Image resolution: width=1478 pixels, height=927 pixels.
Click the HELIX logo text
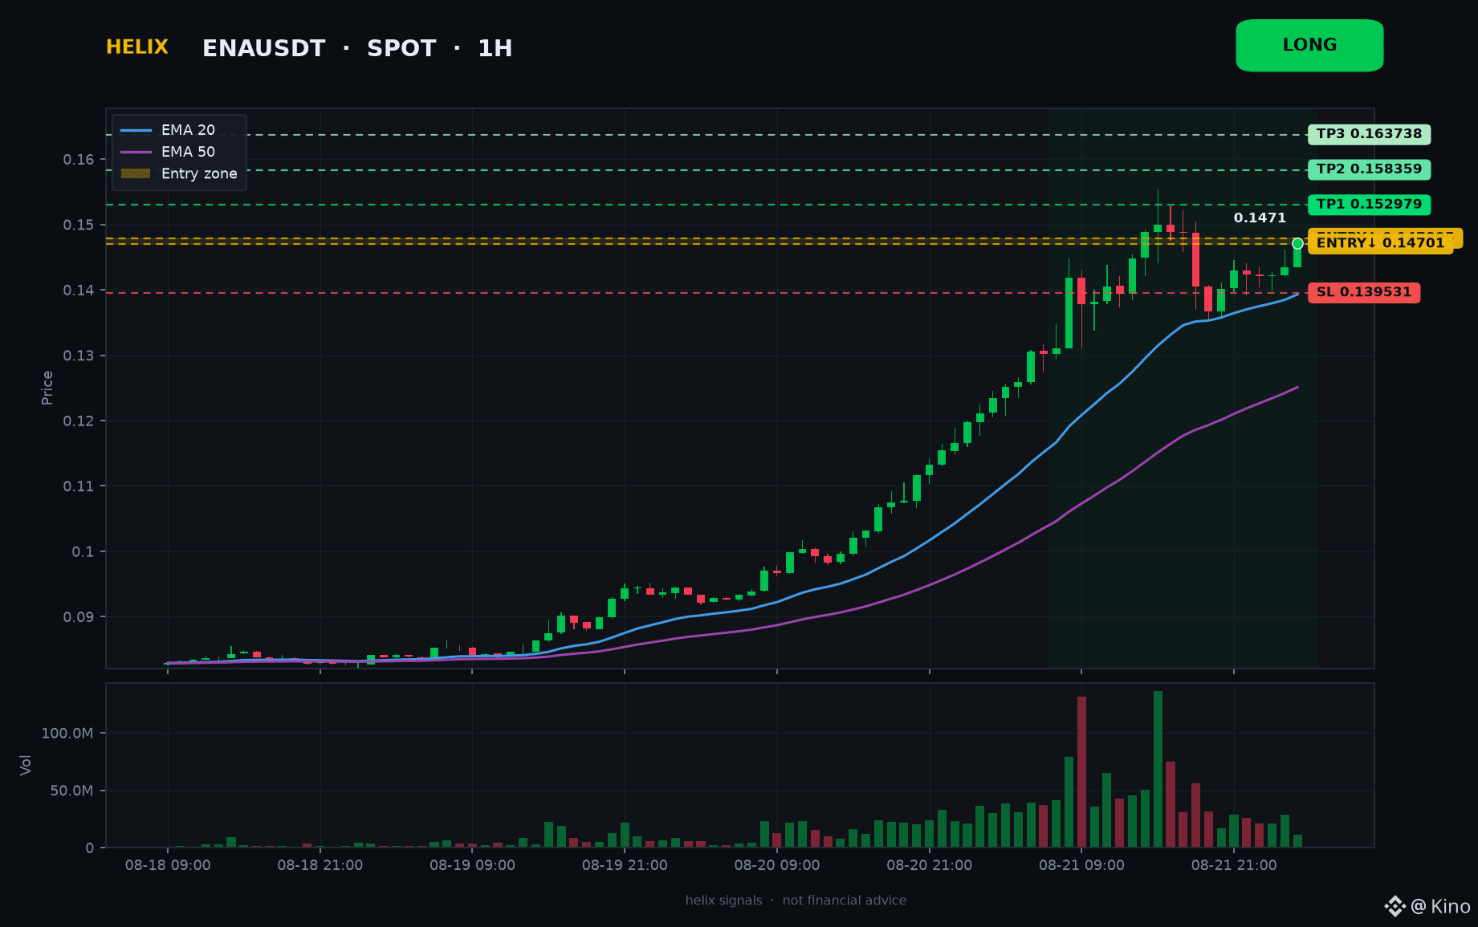pos(137,47)
